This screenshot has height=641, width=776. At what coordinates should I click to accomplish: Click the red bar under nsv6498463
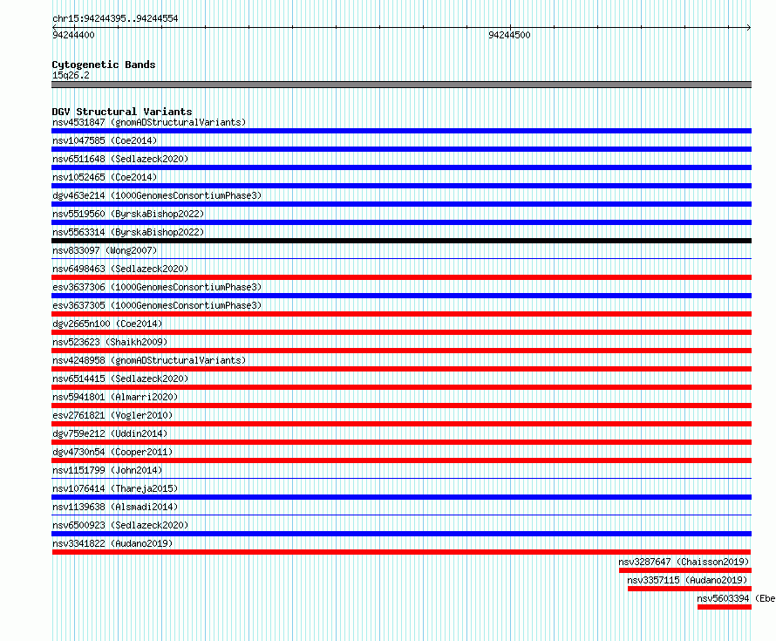[401, 277]
